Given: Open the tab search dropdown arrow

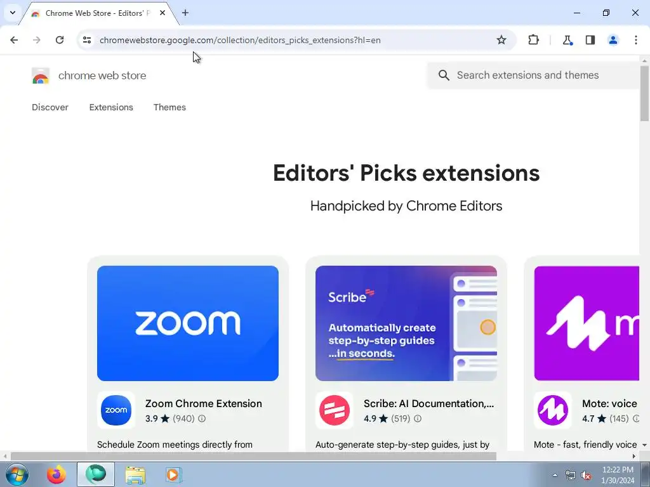Looking at the screenshot, I should coord(13,13).
